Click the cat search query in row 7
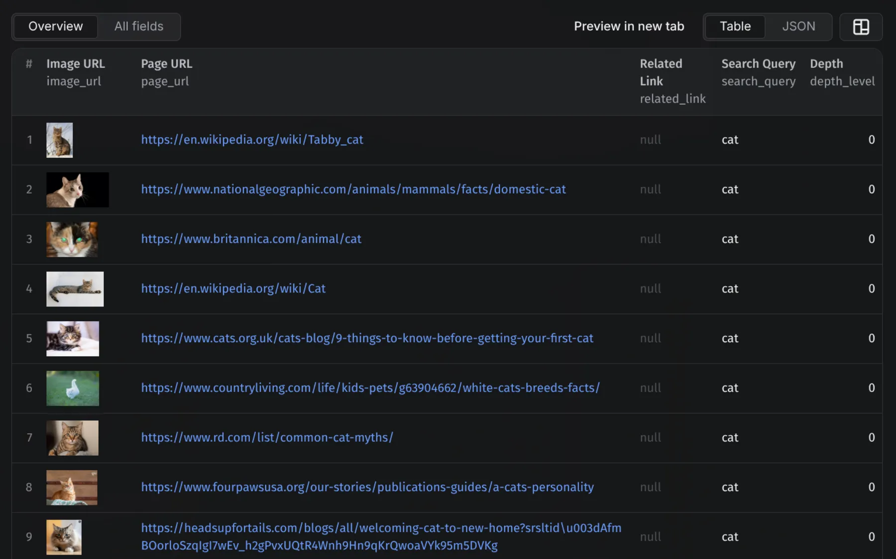This screenshot has width=896, height=559. 730,438
